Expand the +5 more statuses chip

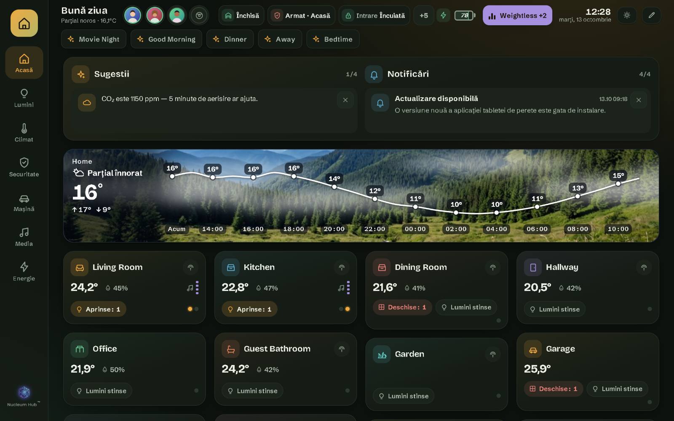click(424, 16)
